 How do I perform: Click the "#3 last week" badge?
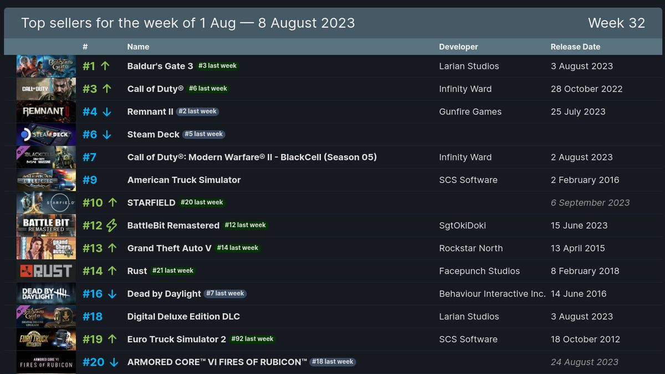pyautogui.click(x=218, y=65)
